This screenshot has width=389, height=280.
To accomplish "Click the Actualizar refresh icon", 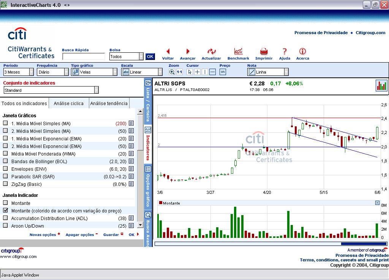I will (211, 52).
